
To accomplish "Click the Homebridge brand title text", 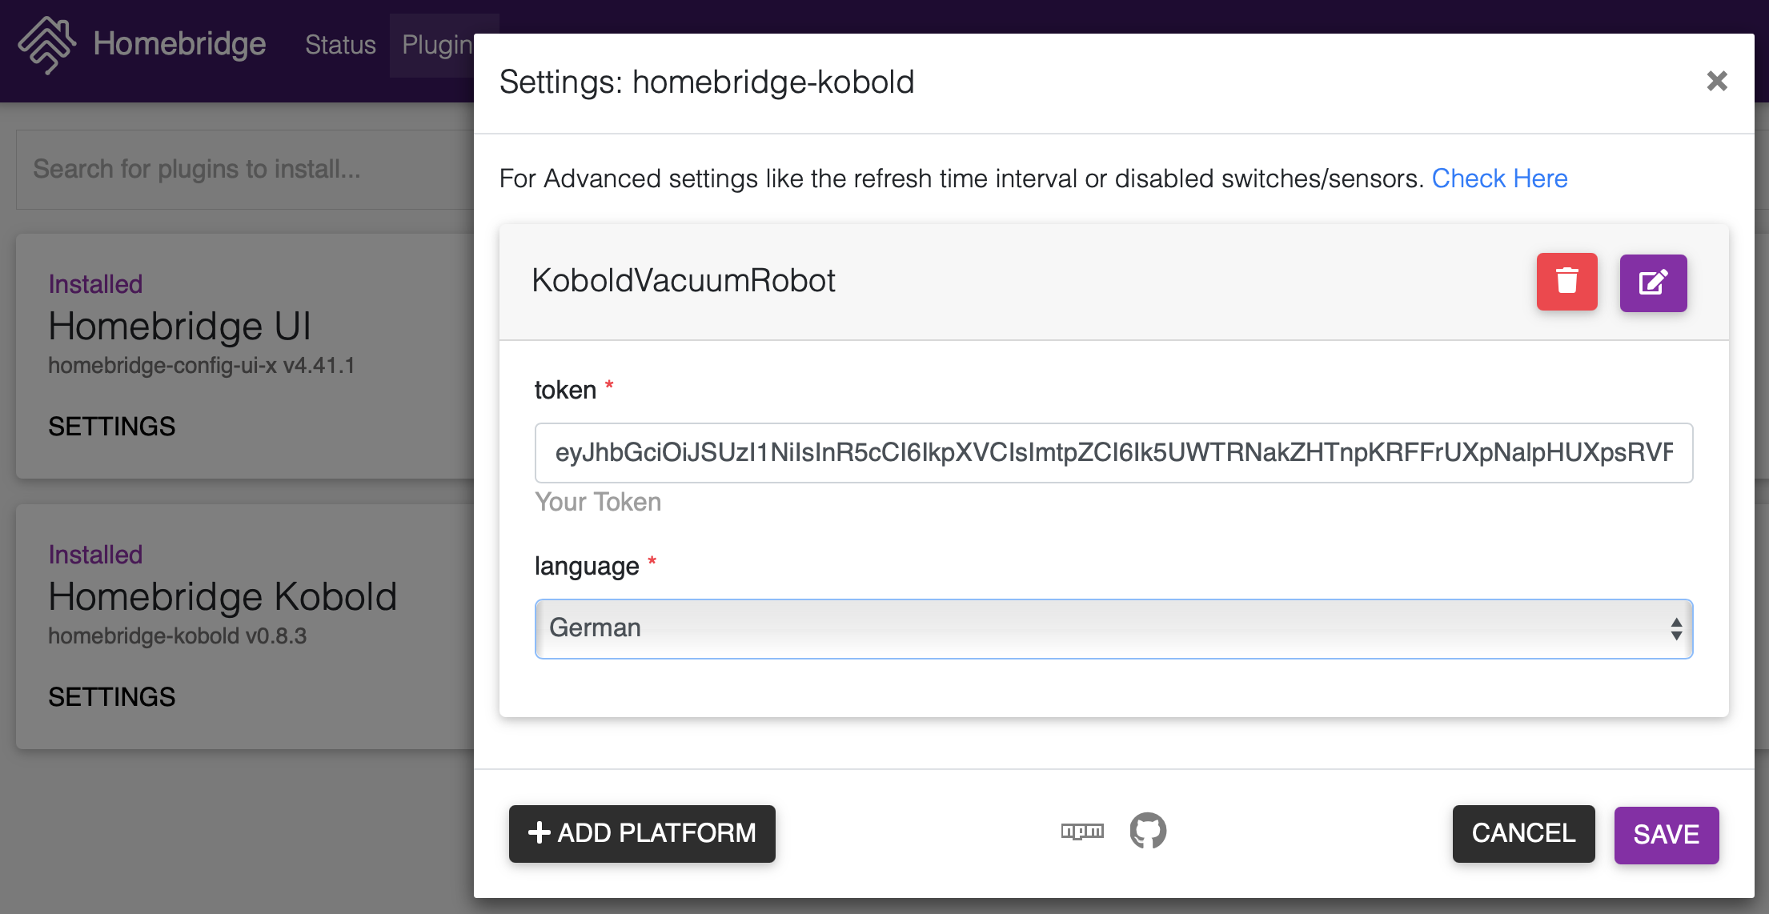I will click(179, 45).
